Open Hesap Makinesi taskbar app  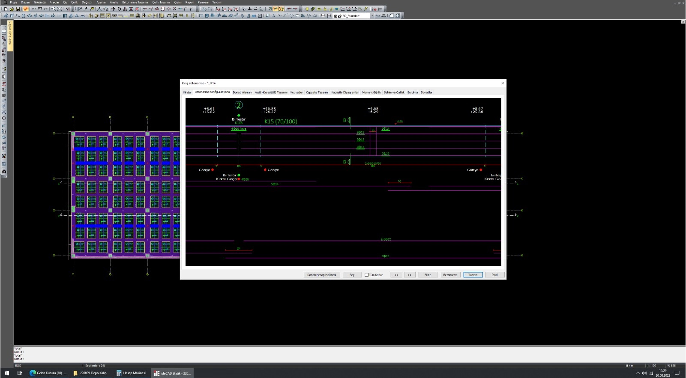131,373
